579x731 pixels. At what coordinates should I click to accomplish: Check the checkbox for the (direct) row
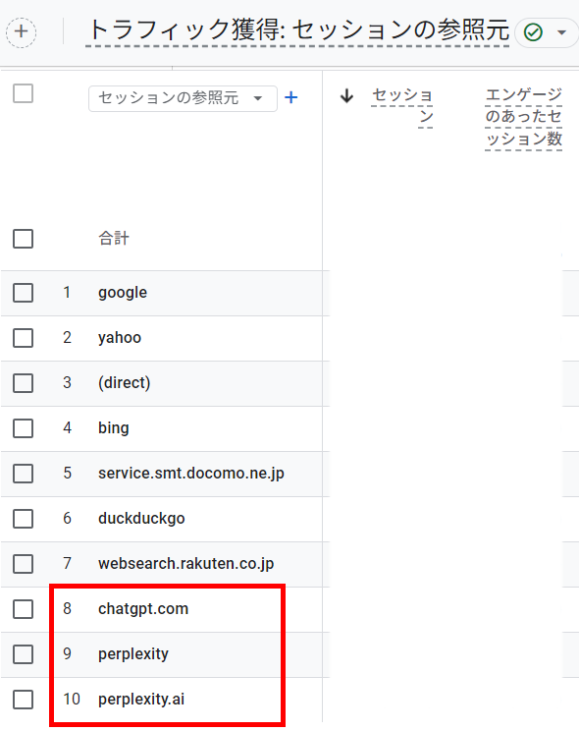click(x=23, y=383)
